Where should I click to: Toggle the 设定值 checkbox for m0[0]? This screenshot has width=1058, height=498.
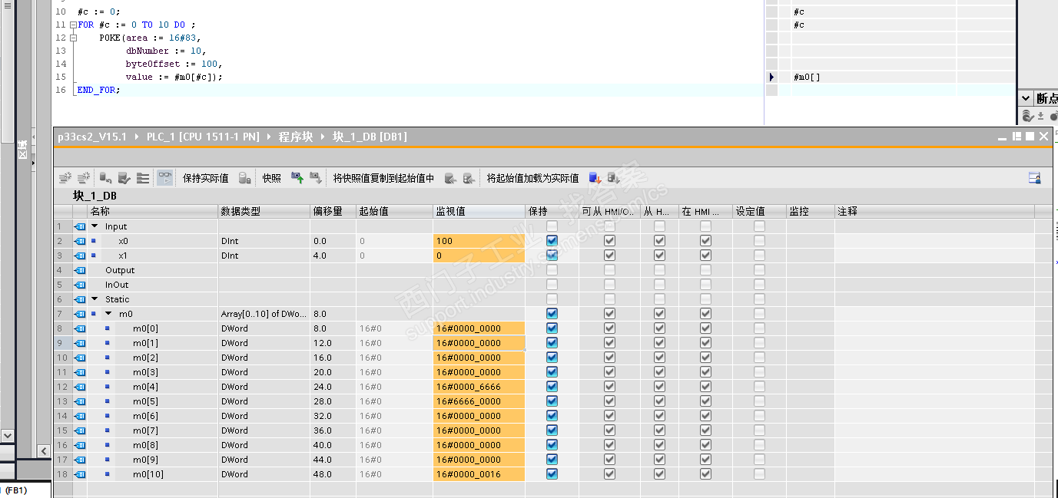tap(759, 328)
